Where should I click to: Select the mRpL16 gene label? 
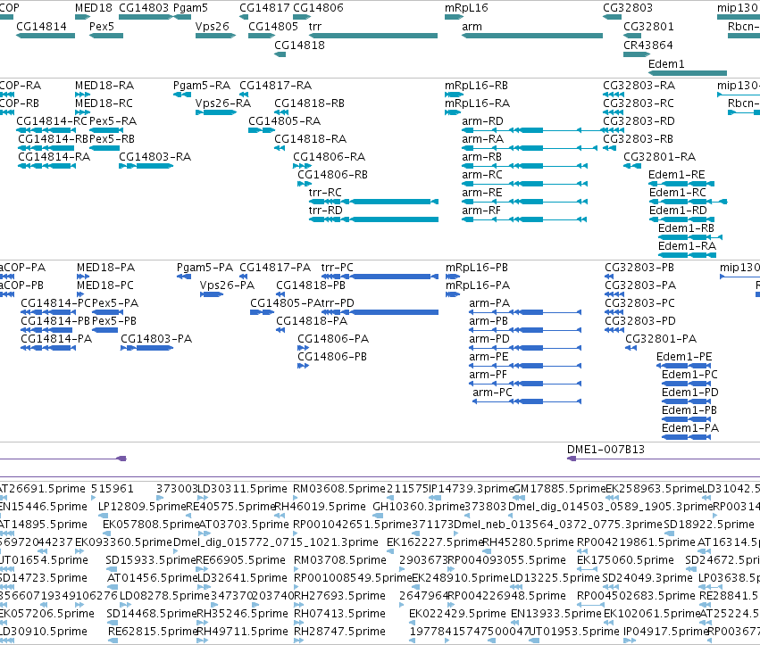[466, 8]
